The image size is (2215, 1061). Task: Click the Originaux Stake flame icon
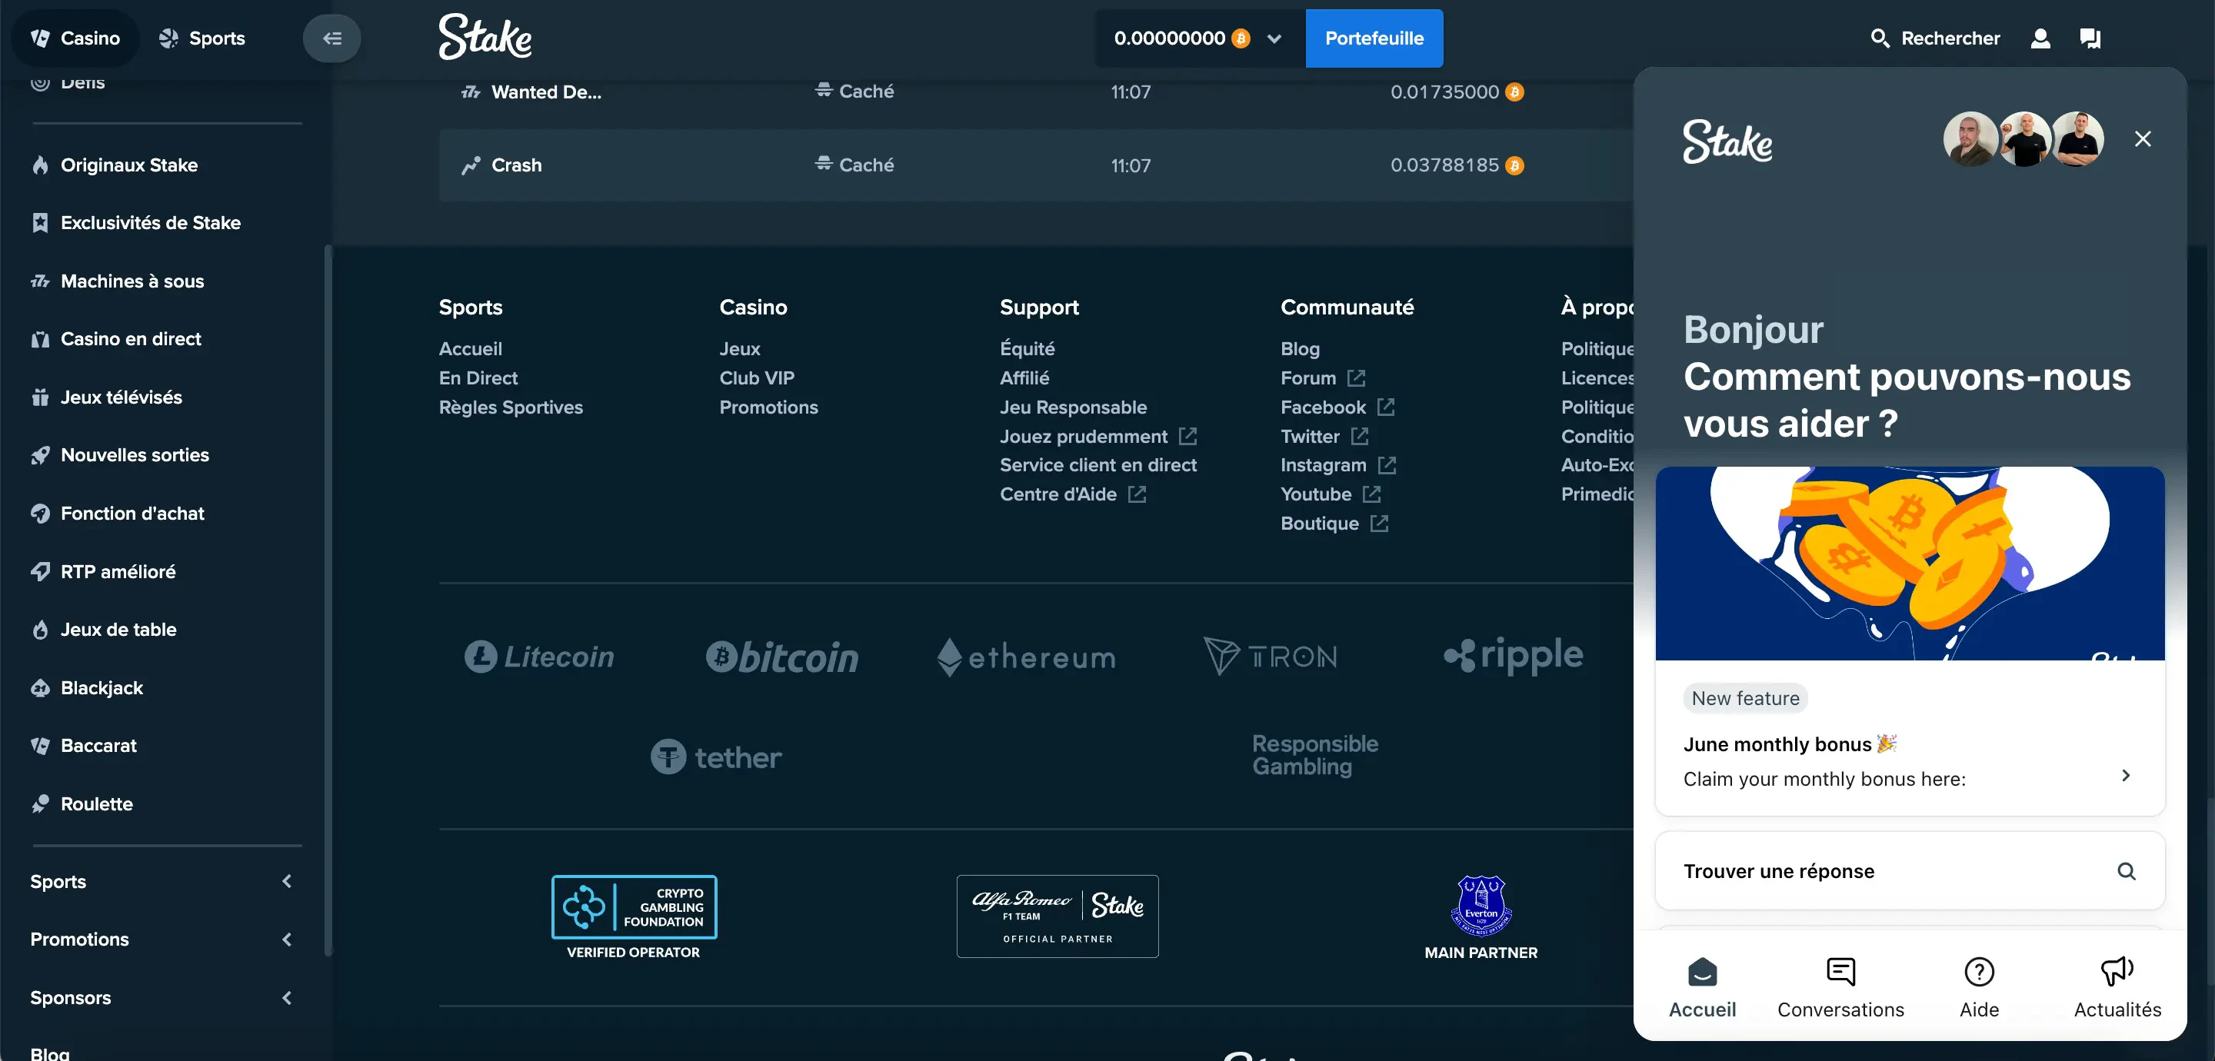tap(41, 165)
